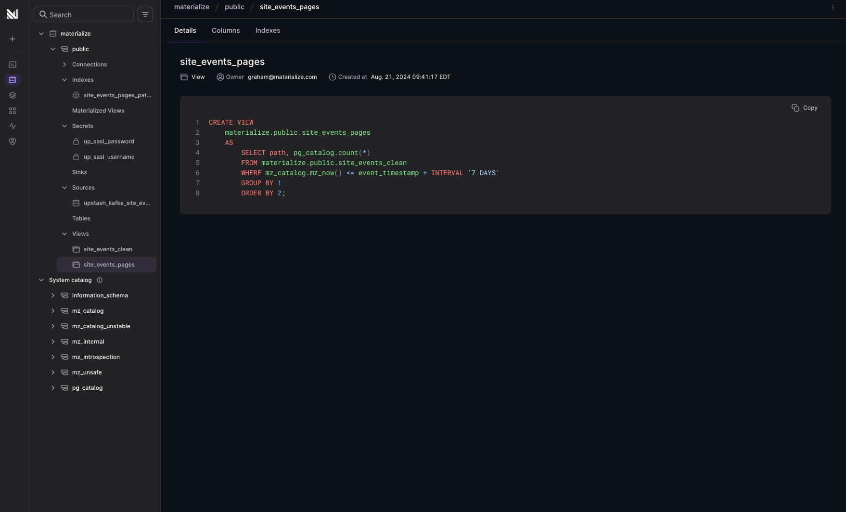Click the site_events_pages page heading
This screenshot has width=846, height=512.
pos(222,62)
